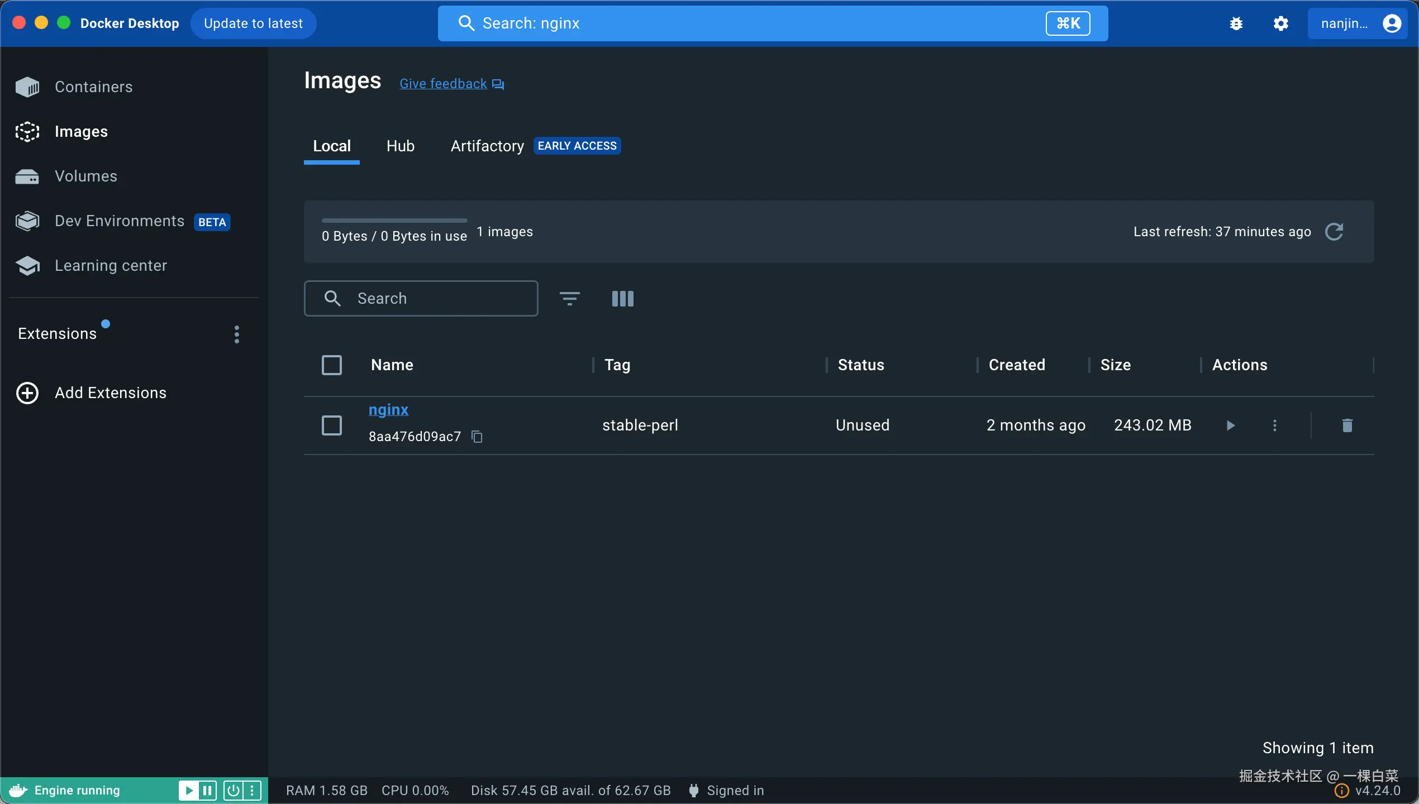
Task: Pause the Docker engine
Action: (207, 791)
